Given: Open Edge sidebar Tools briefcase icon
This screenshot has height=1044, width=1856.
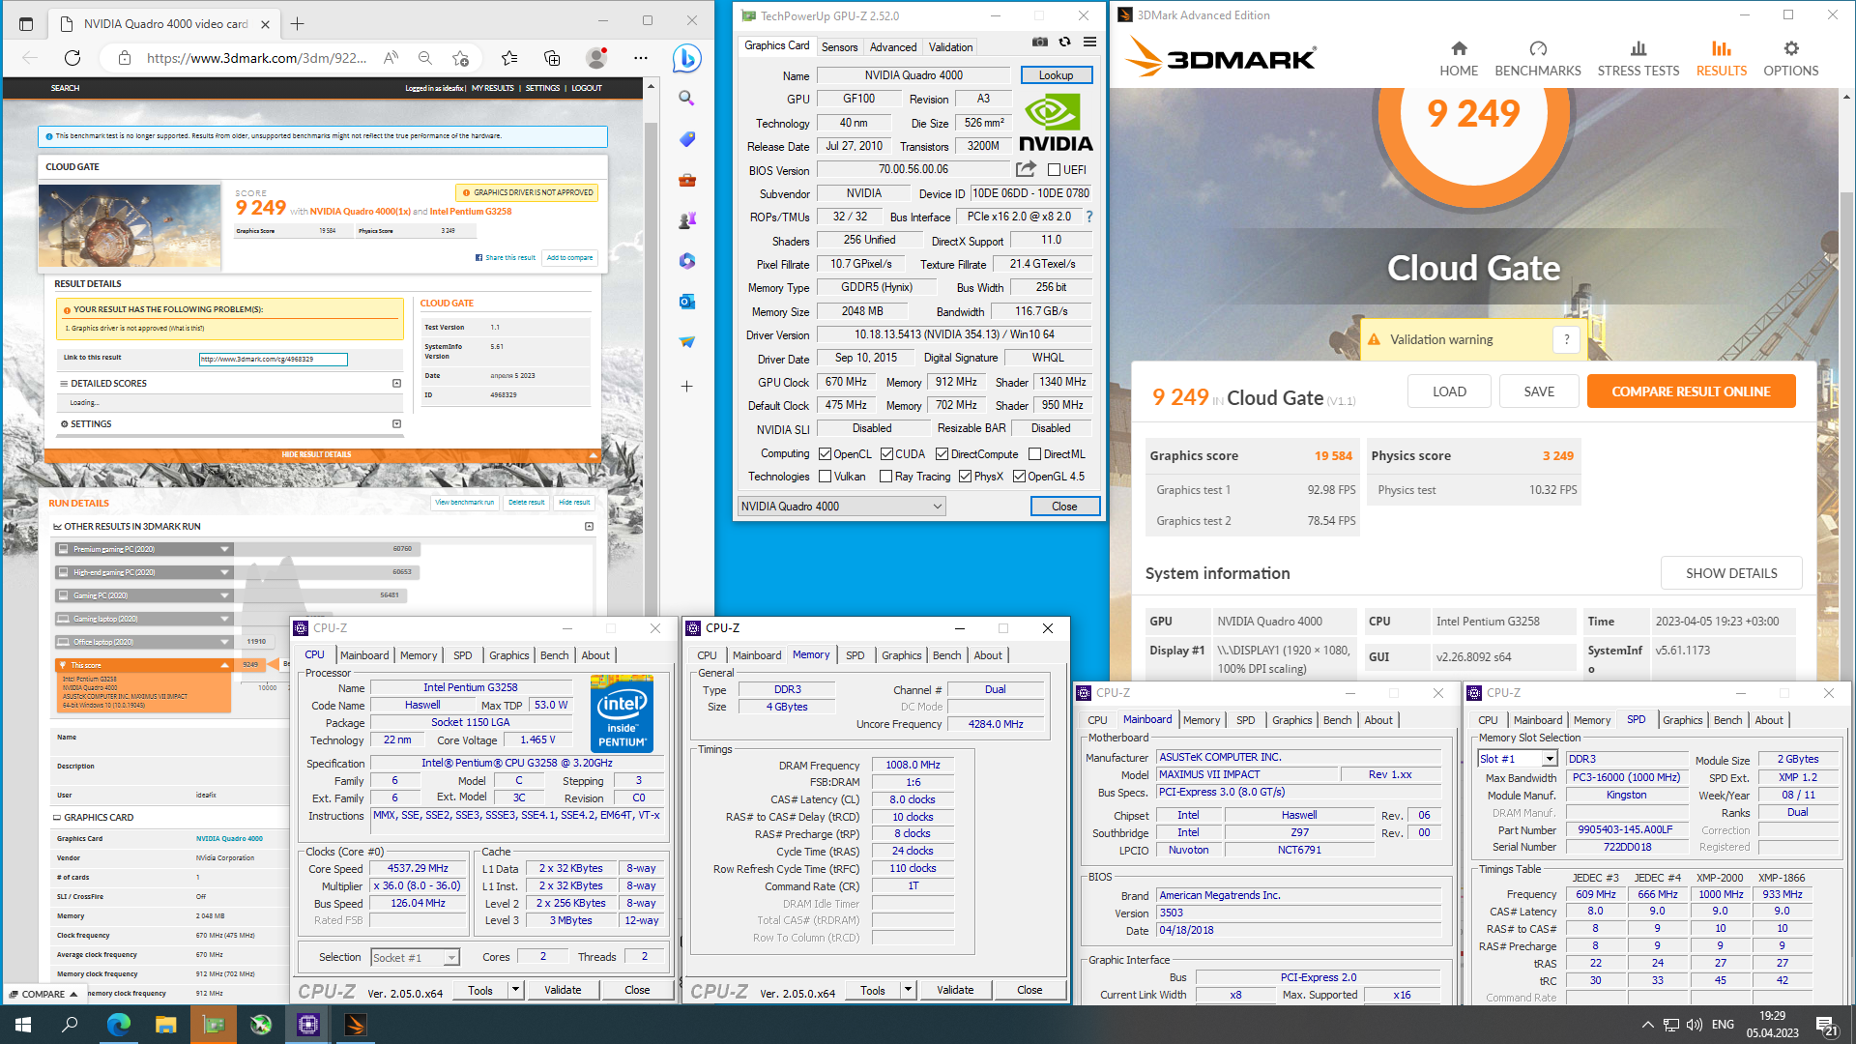Looking at the screenshot, I should (x=686, y=180).
